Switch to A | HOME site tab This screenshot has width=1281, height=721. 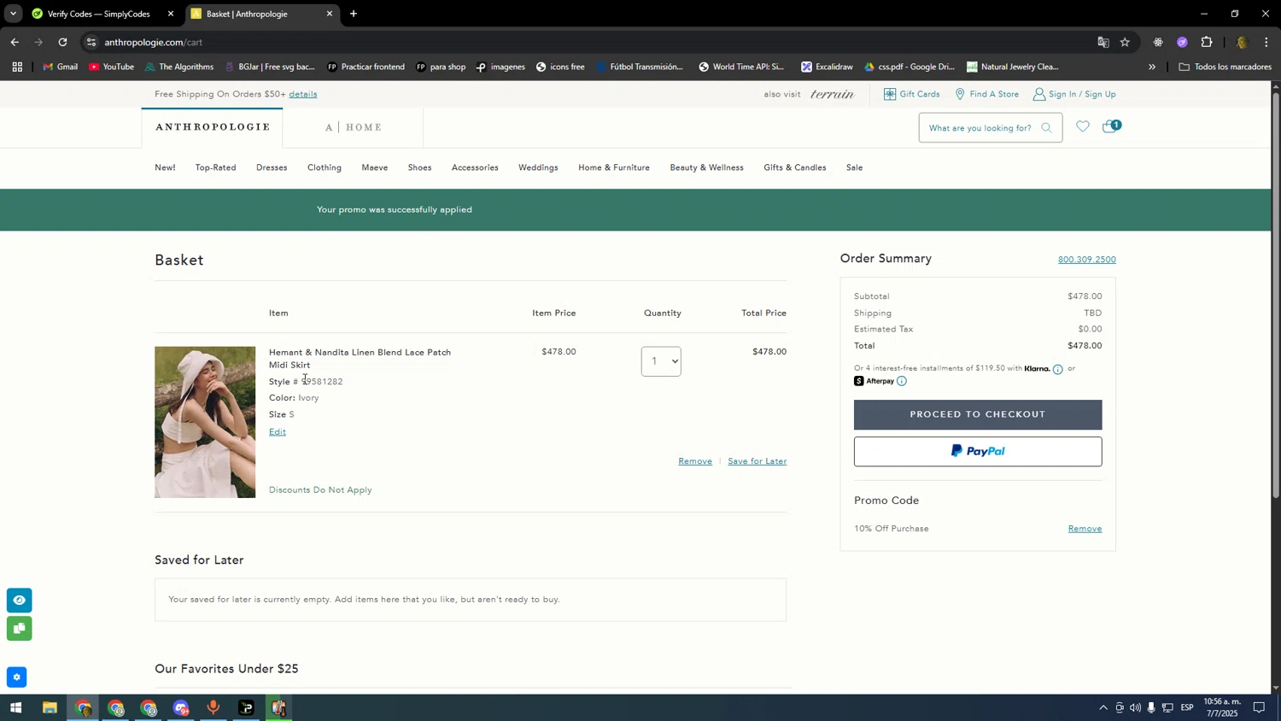tap(353, 127)
